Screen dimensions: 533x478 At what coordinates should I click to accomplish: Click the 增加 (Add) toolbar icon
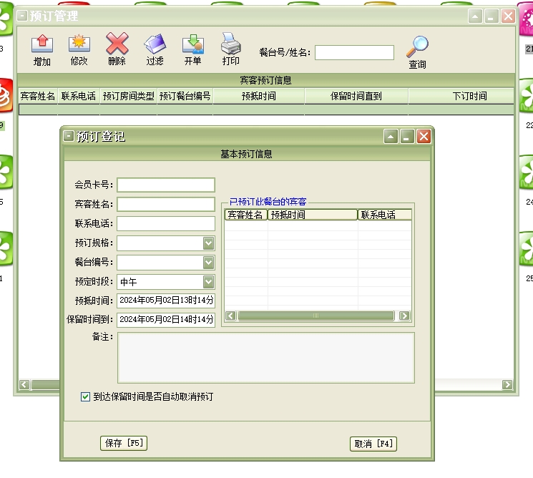[42, 44]
